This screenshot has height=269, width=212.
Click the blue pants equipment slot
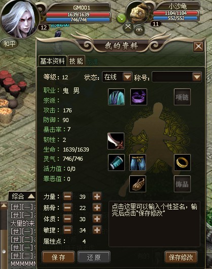[x=138, y=162]
